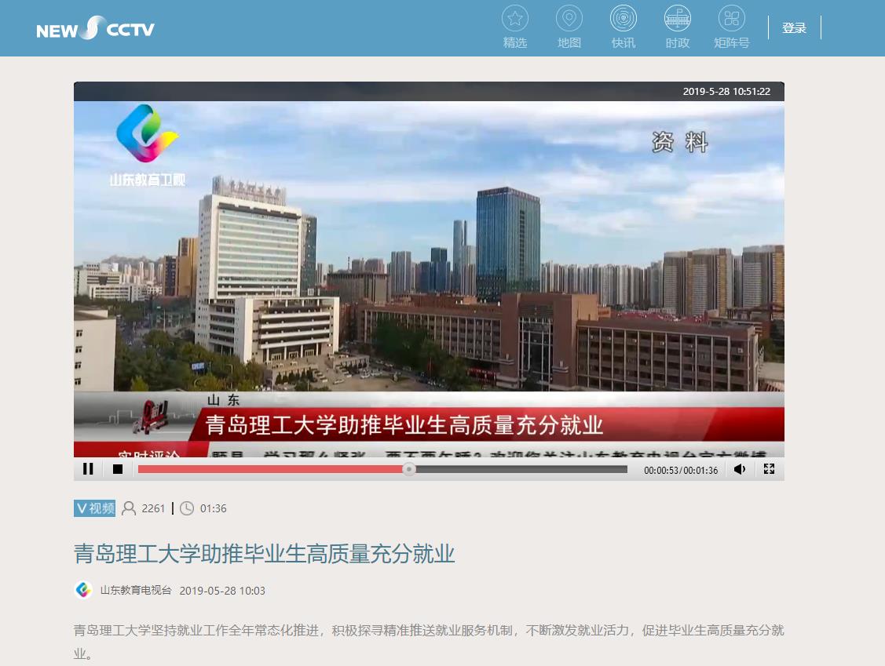Open the 矩阵号 grid icon
The height and width of the screenshot is (666, 885).
pos(732,19)
